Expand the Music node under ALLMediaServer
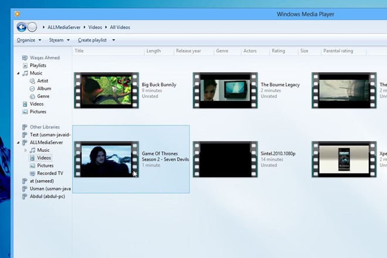 [25, 150]
